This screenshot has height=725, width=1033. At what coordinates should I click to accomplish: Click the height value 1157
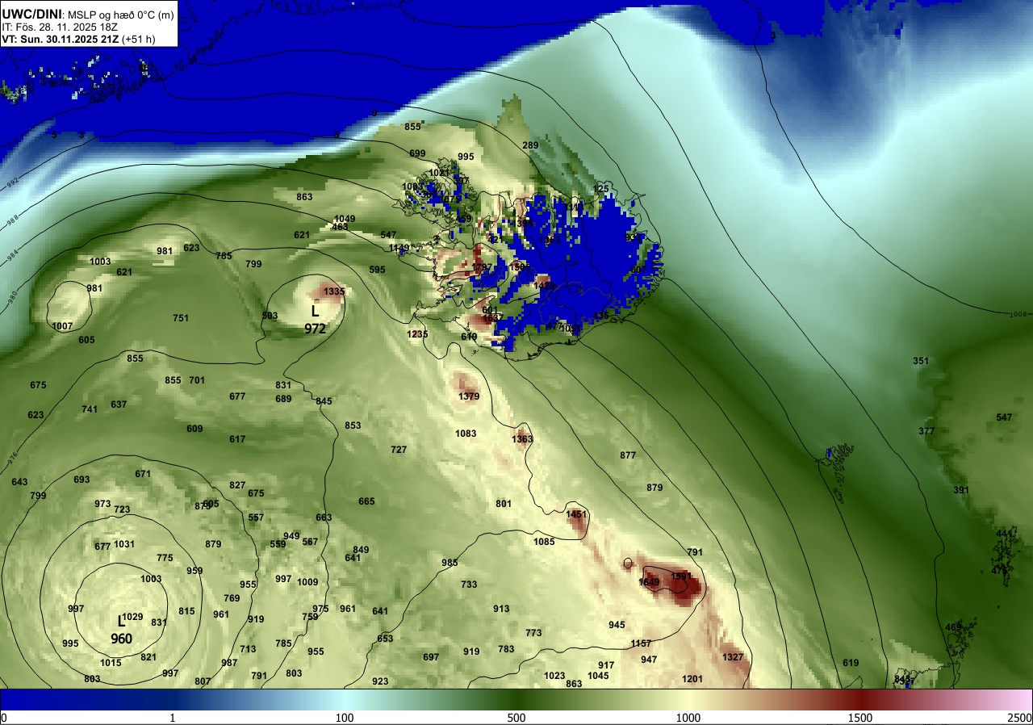[x=641, y=643]
